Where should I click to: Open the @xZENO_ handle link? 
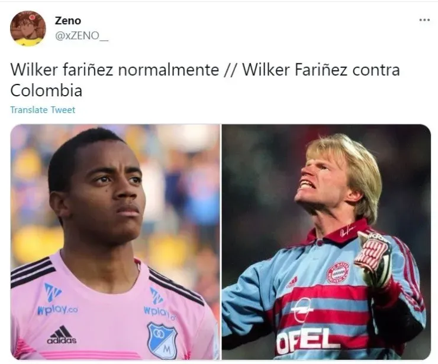tap(82, 35)
